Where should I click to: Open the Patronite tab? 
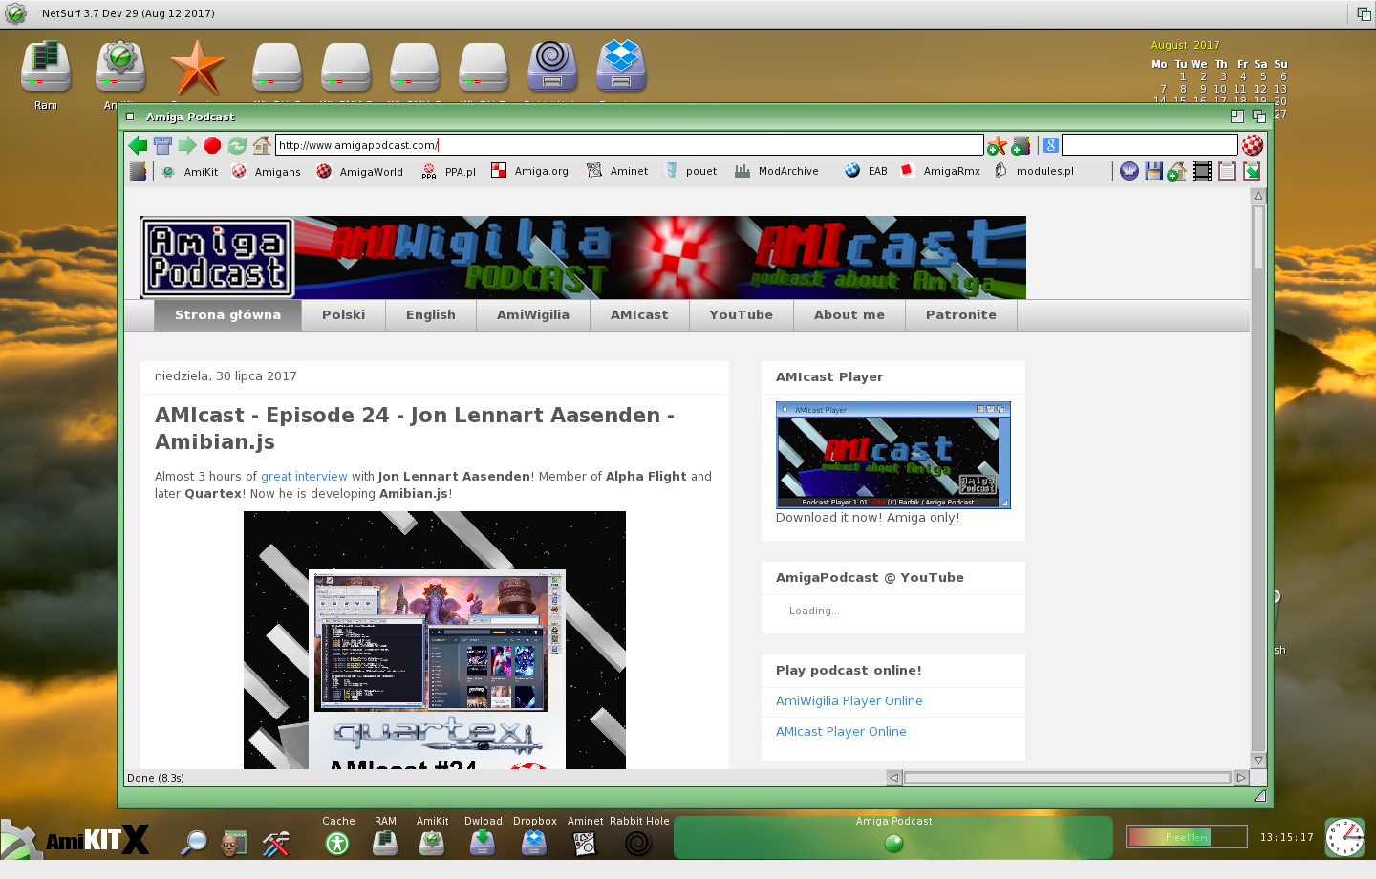click(961, 315)
